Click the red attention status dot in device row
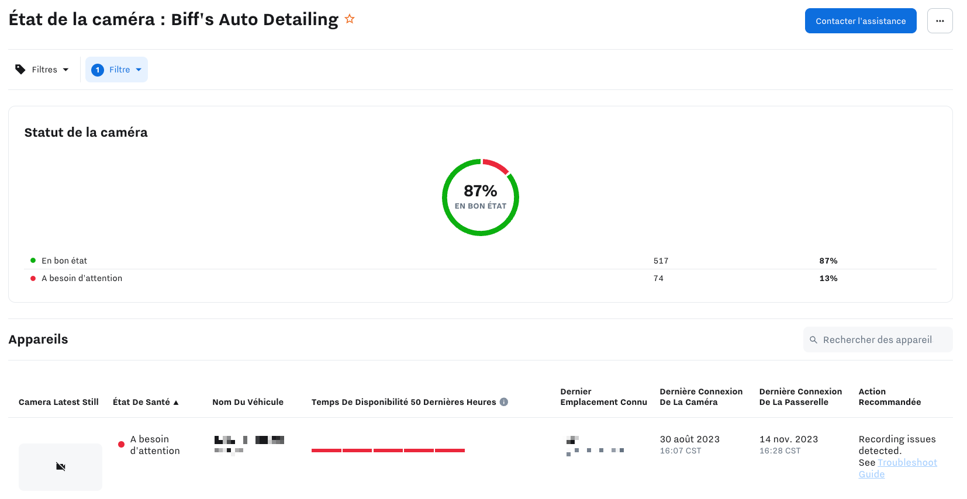The width and height of the screenshot is (967, 499). [x=121, y=445]
